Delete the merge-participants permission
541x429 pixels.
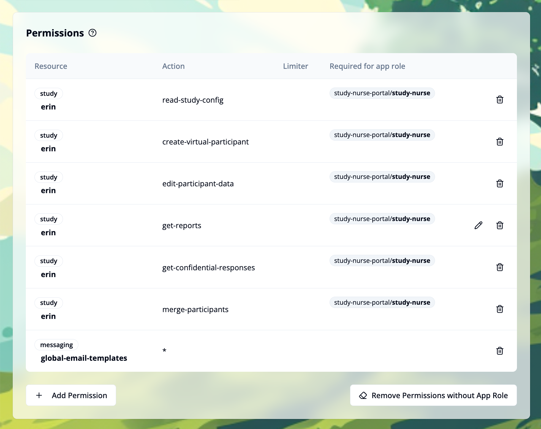500,309
